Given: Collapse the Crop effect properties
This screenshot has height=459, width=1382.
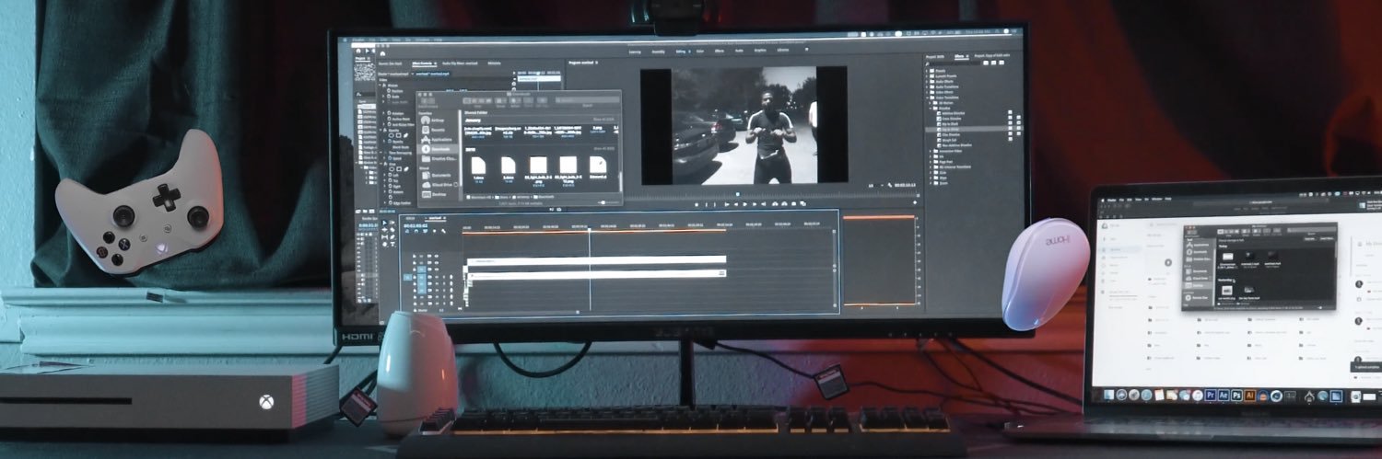Looking at the screenshot, I should tap(381, 164).
